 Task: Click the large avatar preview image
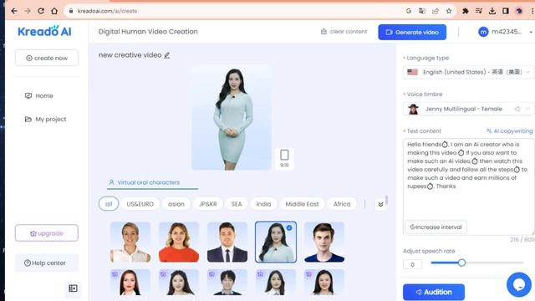click(x=232, y=117)
